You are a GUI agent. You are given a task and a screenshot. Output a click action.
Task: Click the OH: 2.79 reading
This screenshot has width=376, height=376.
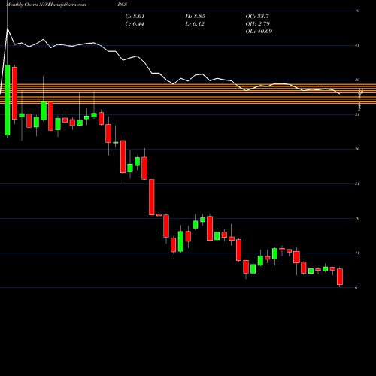(258, 24)
